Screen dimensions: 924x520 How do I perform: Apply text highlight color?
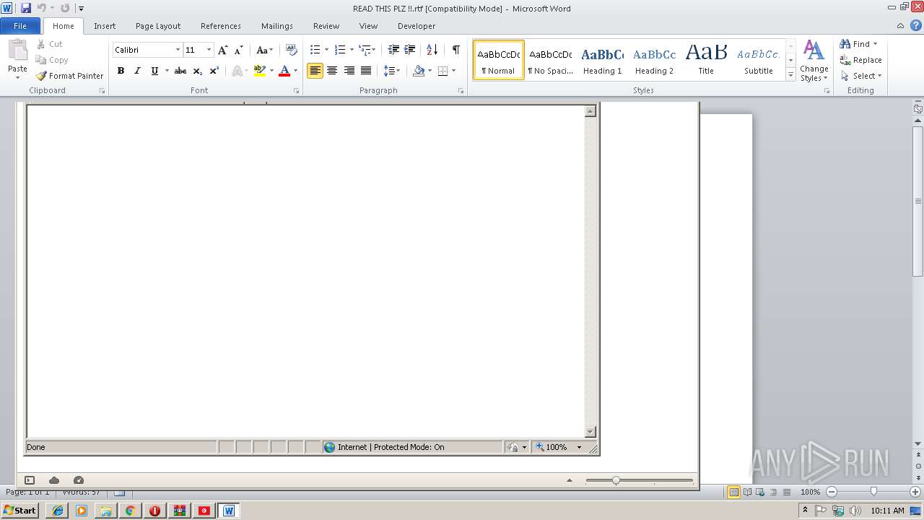coord(260,71)
